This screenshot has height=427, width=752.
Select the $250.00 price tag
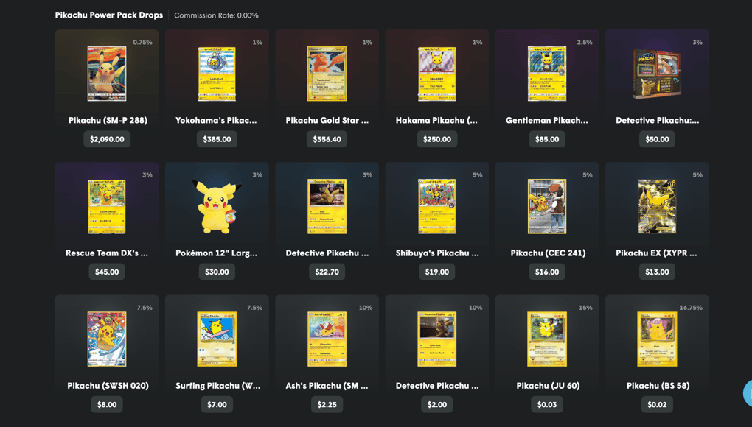tap(437, 139)
